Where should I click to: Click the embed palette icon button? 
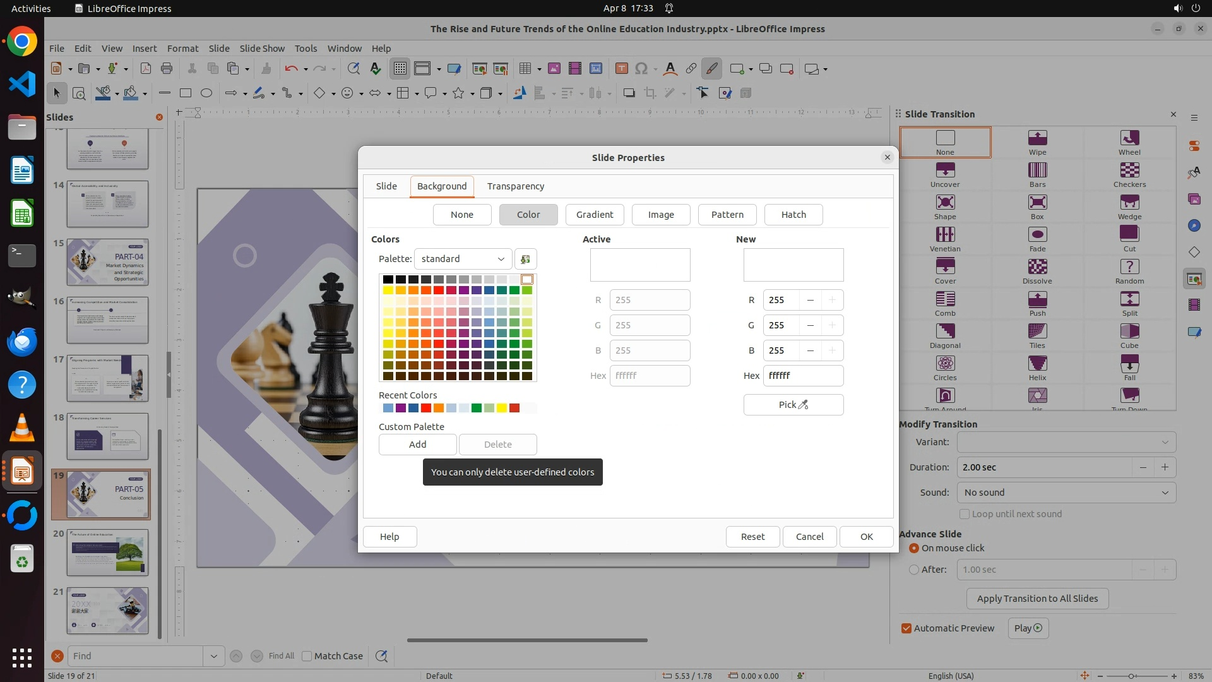click(525, 259)
